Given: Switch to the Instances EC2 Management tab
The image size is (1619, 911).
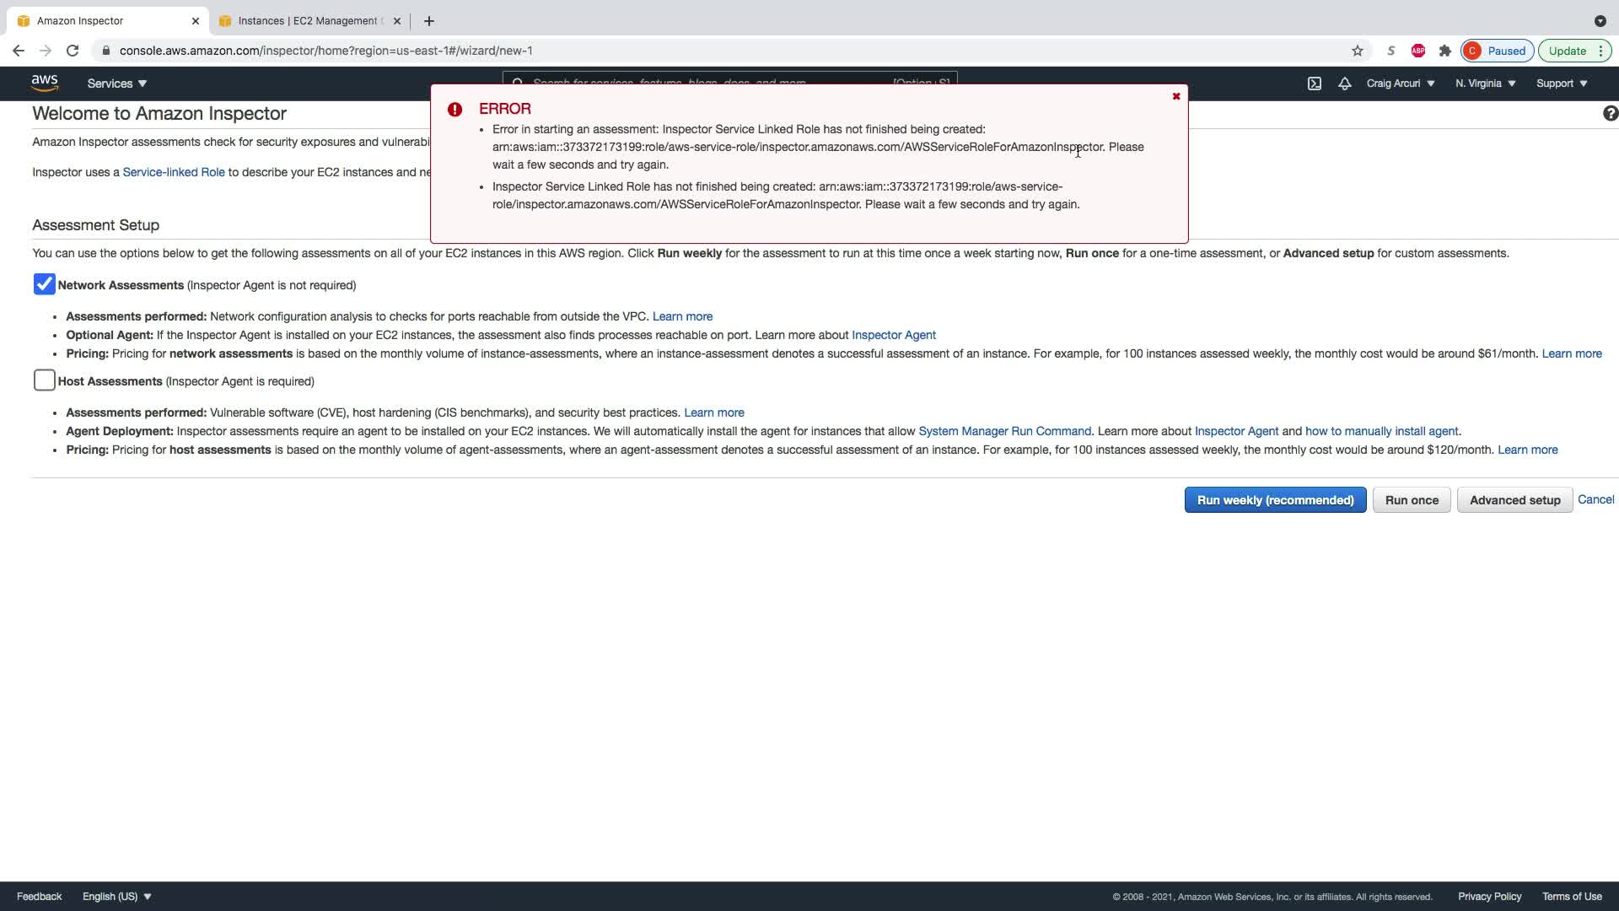Looking at the screenshot, I should (x=308, y=21).
